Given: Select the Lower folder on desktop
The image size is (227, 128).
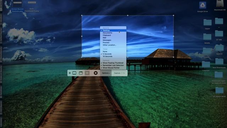Looking at the screenshot, I should pyautogui.click(x=207, y=51).
